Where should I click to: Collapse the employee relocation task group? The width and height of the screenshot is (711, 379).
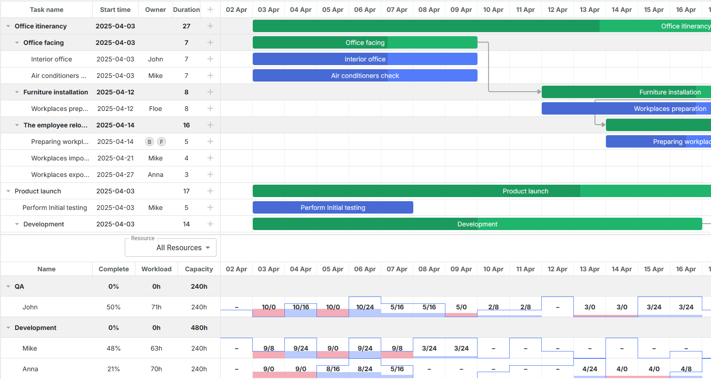tap(17, 125)
